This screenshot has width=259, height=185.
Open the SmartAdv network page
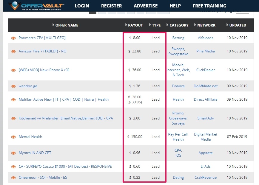(206, 118)
